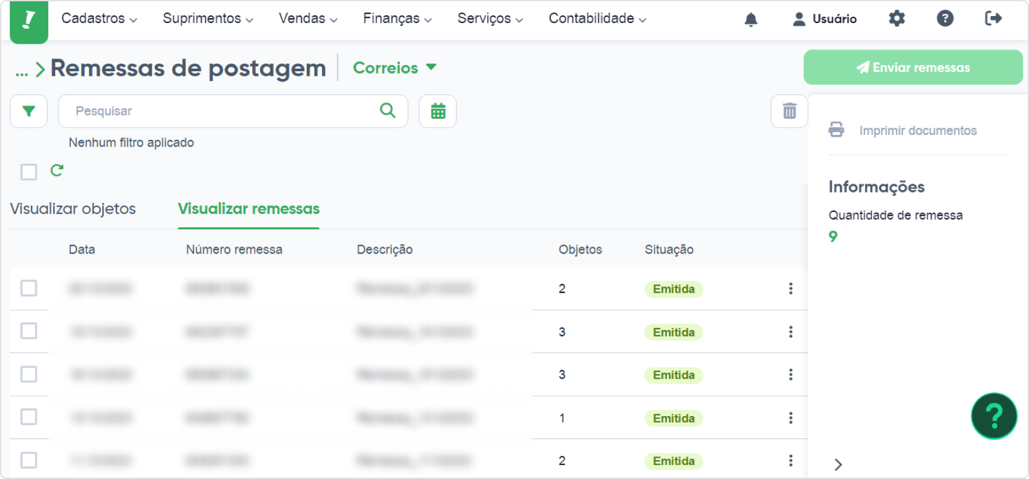Open the calendar date picker
The image size is (1029, 479).
coord(438,111)
